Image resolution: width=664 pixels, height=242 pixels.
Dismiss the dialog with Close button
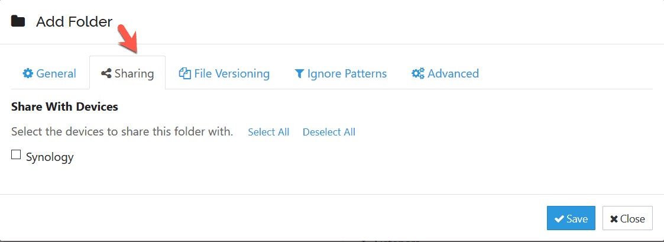pyautogui.click(x=627, y=218)
